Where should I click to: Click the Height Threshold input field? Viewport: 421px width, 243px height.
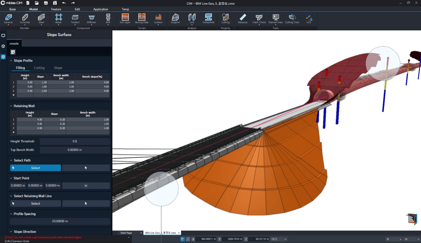(x=75, y=142)
